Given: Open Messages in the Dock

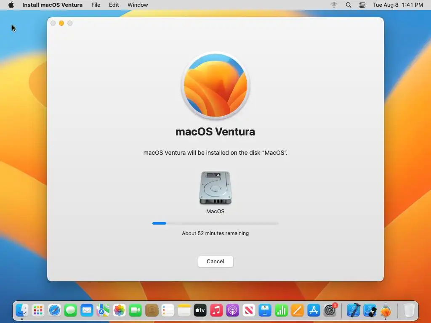Looking at the screenshot, I should (70, 311).
